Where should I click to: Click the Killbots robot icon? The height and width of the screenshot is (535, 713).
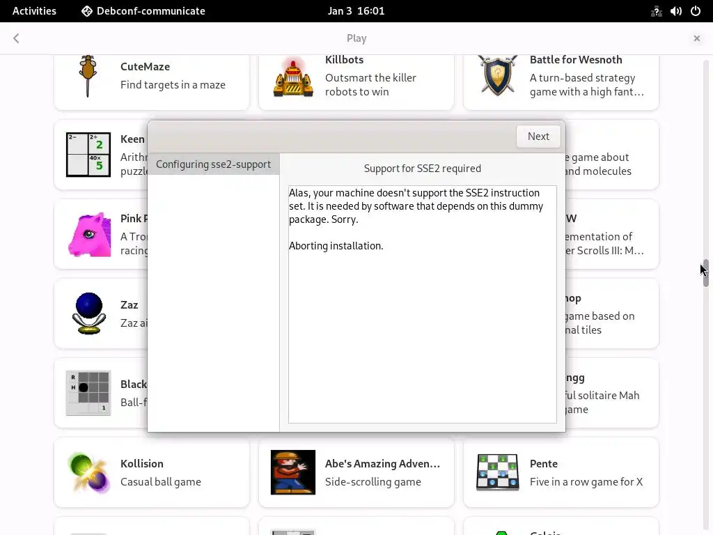pyautogui.click(x=293, y=78)
